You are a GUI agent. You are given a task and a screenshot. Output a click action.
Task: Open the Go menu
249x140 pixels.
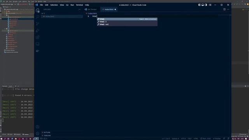[67, 5]
